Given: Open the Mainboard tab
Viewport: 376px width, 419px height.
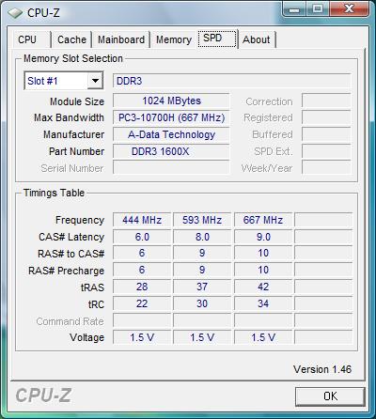Looking at the screenshot, I should pyautogui.click(x=121, y=39).
